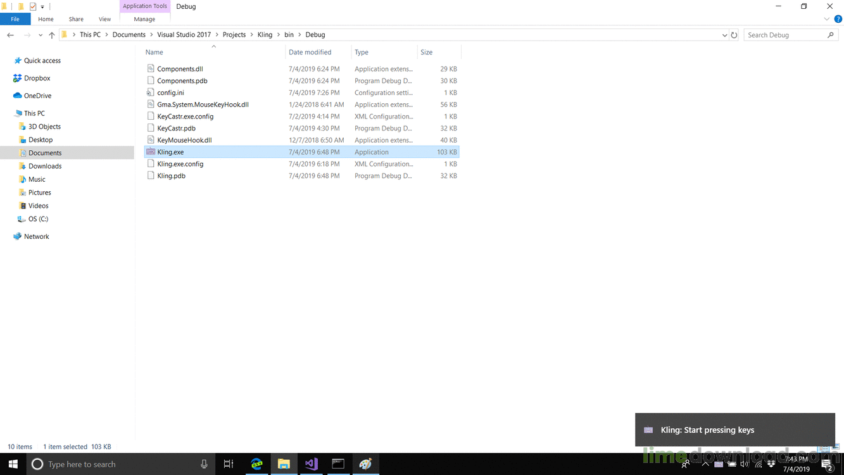Expand the address bar history dropdown

pyautogui.click(x=724, y=35)
